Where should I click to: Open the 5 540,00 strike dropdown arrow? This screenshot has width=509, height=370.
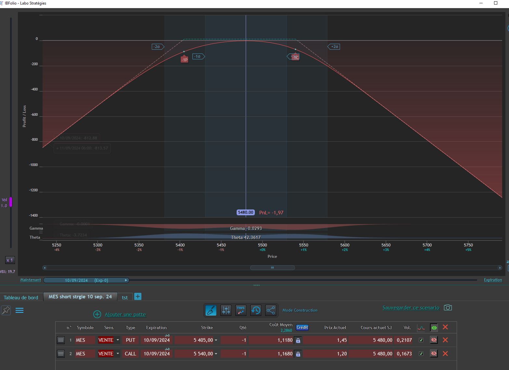(216, 354)
